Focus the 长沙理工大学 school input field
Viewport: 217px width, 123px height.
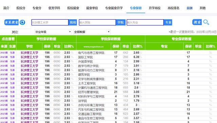[50, 22]
